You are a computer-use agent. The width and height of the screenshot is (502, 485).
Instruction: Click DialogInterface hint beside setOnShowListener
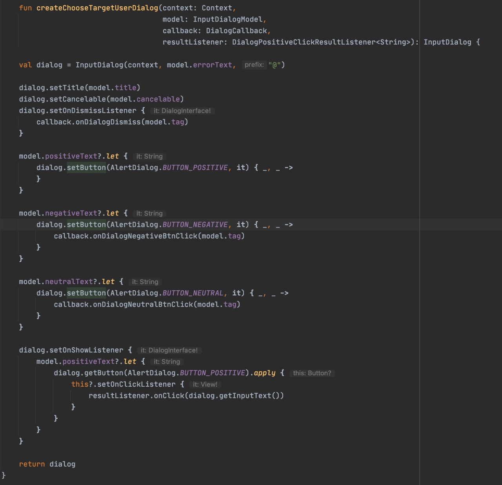(x=169, y=350)
